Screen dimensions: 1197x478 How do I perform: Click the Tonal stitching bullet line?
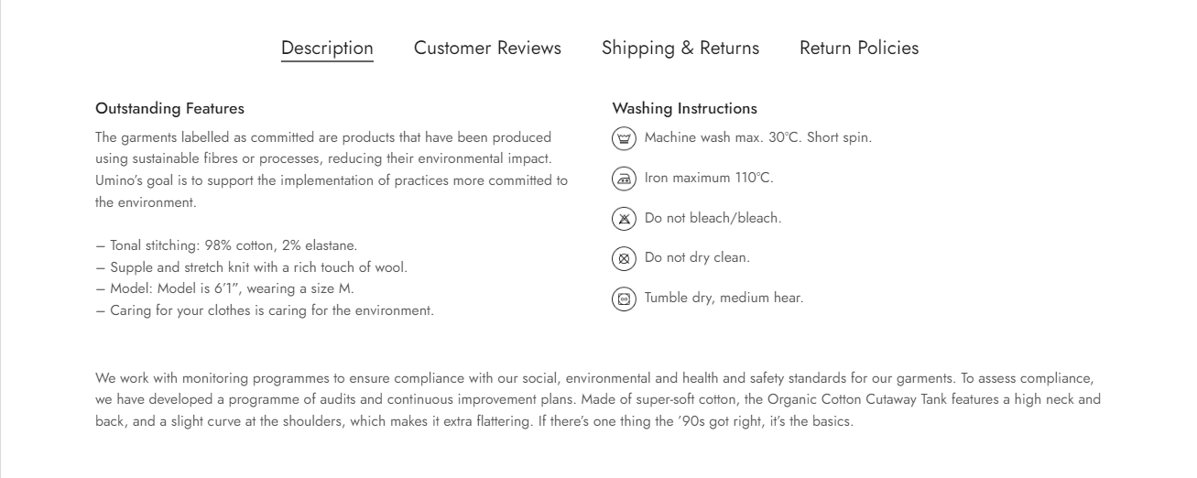(x=226, y=245)
